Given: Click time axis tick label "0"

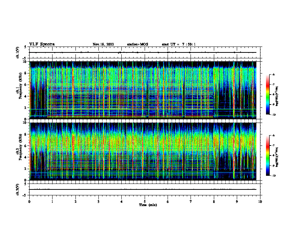Looking at the screenshot, I should pyautogui.click(x=29, y=202).
